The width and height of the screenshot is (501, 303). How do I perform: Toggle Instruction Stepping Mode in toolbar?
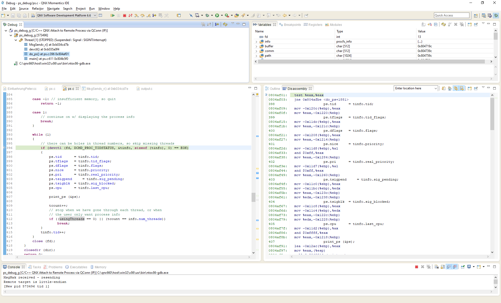click(x=154, y=15)
